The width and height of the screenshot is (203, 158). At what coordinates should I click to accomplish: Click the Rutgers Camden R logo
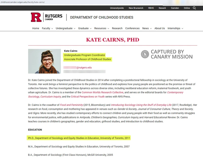pos(36,17)
